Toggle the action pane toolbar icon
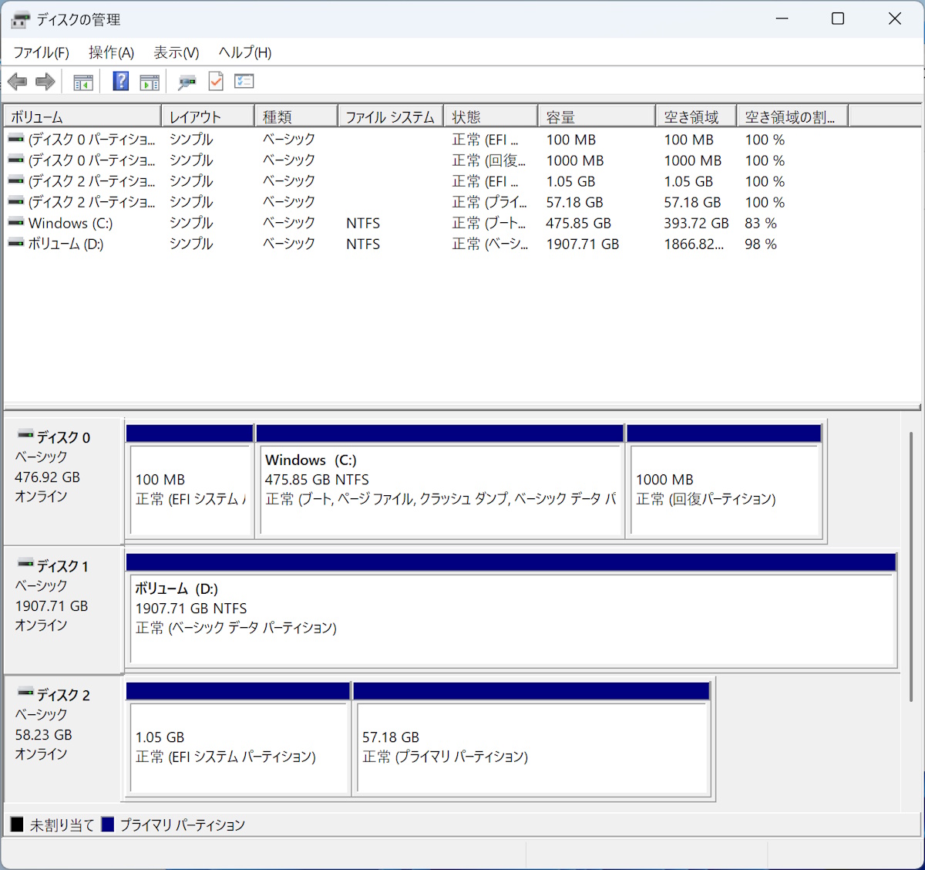This screenshot has width=925, height=870. (150, 82)
